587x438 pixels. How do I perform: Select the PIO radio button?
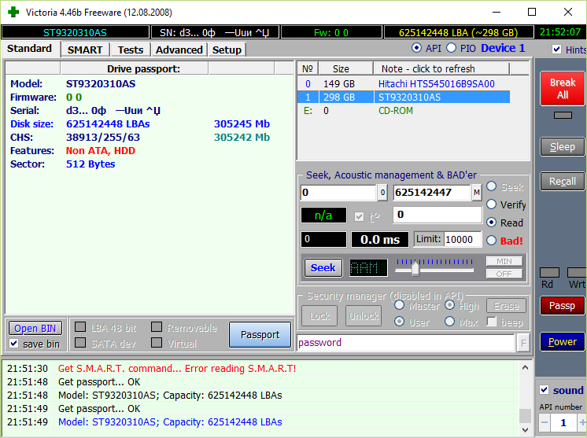(x=451, y=48)
